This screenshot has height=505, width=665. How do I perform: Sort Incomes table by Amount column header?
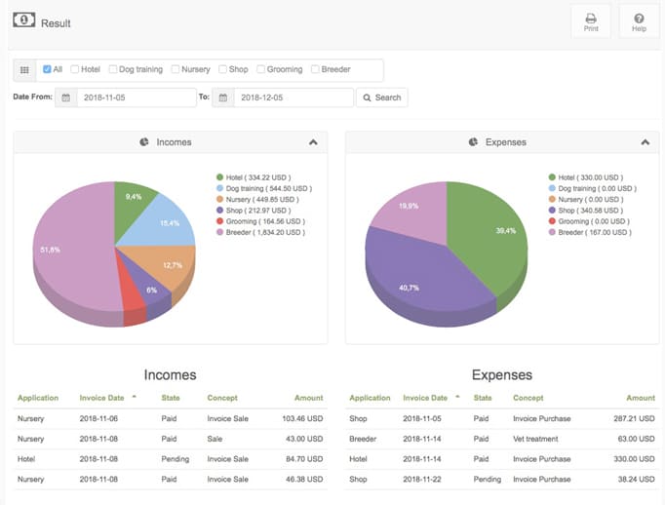coord(308,398)
